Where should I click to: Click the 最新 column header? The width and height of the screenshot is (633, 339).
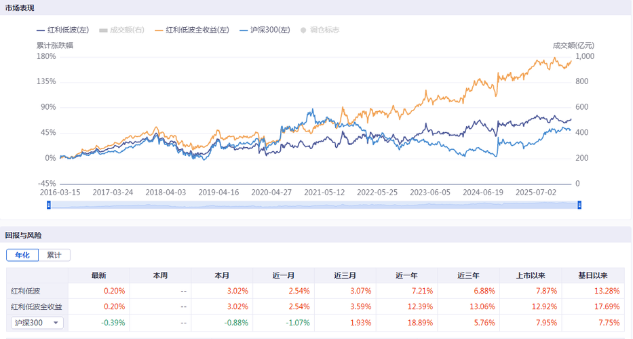tap(99, 275)
